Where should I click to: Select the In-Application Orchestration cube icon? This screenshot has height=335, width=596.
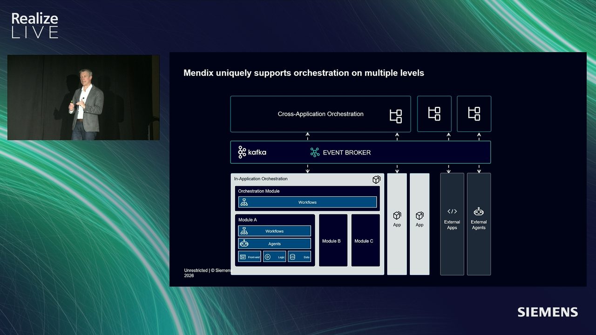376,180
